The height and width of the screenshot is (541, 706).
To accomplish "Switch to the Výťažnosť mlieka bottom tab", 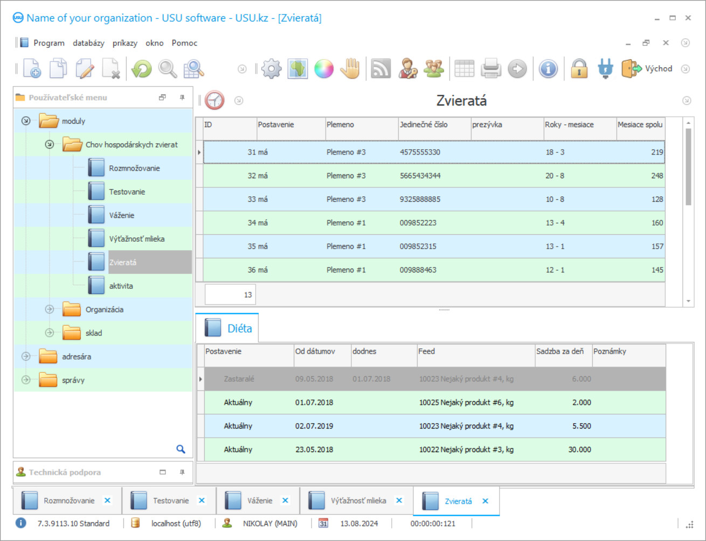I will [358, 501].
